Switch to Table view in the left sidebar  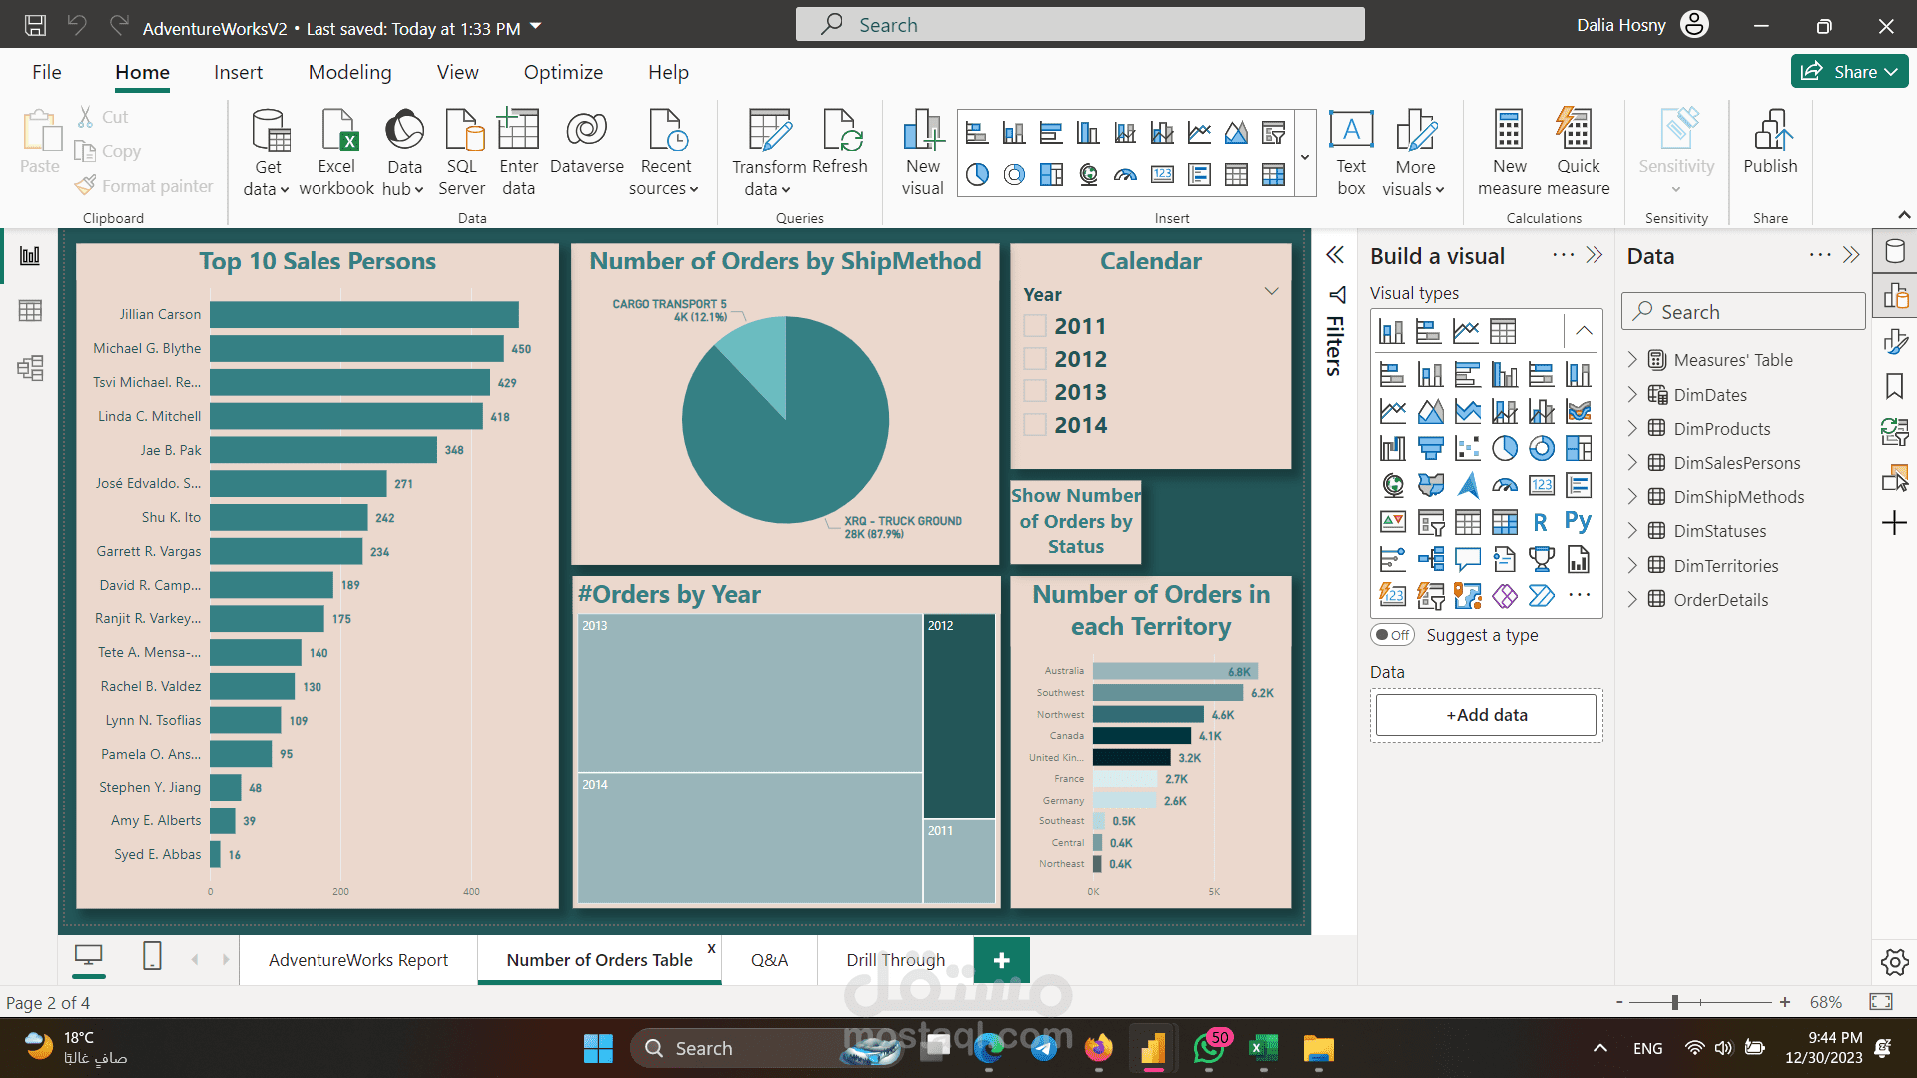pyautogui.click(x=30, y=311)
